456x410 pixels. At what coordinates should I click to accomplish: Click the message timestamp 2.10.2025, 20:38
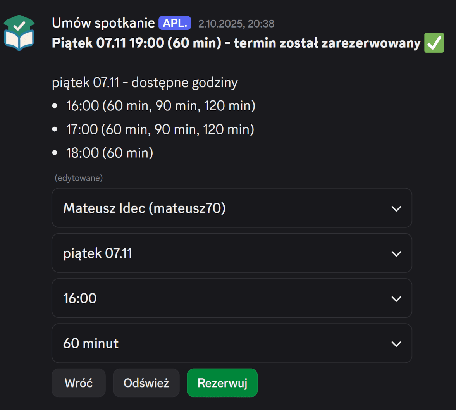pos(236,24)
